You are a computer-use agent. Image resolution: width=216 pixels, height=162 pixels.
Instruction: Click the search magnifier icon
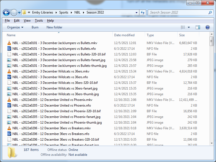point(210,12)
